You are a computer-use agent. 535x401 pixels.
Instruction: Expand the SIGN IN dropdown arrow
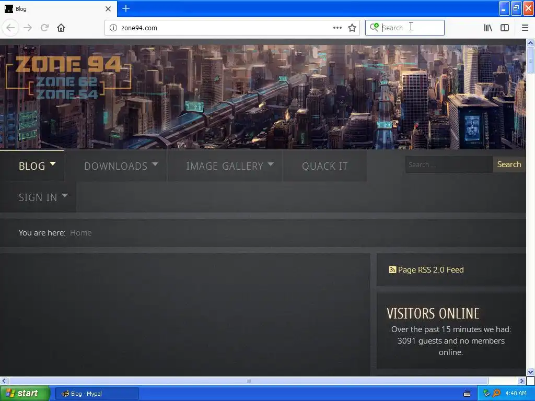64,196
